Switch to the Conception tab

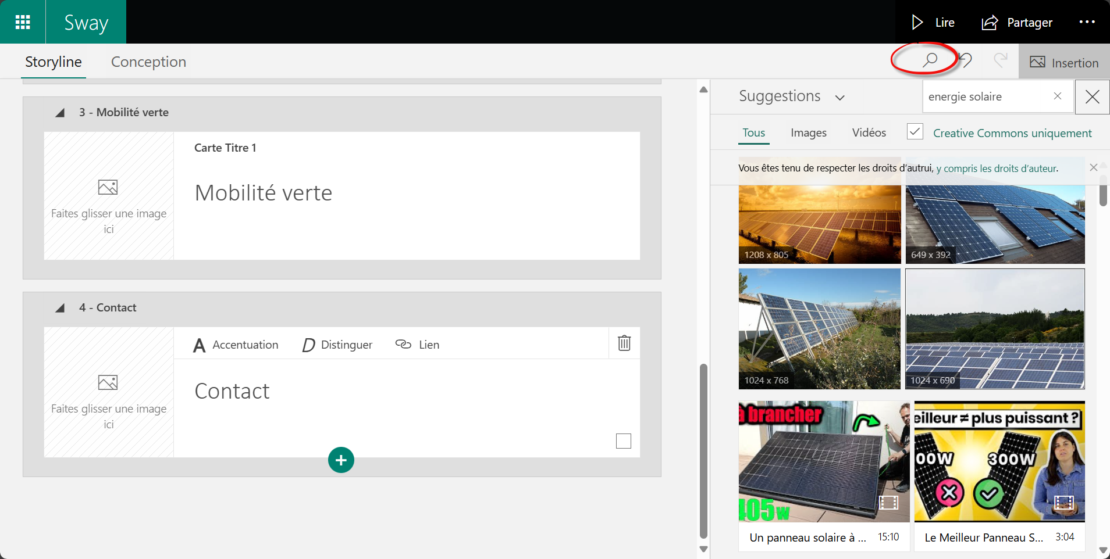click(x=148, y=62)
